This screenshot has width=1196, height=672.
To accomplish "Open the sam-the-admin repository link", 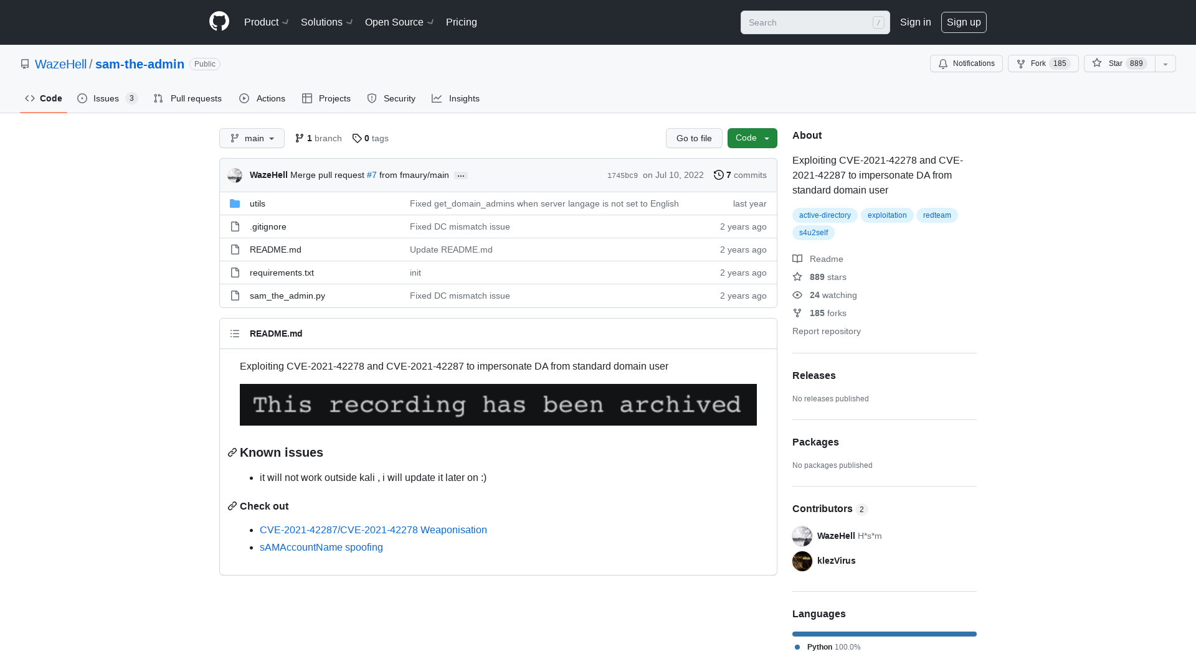I will (x=140, y=64).
